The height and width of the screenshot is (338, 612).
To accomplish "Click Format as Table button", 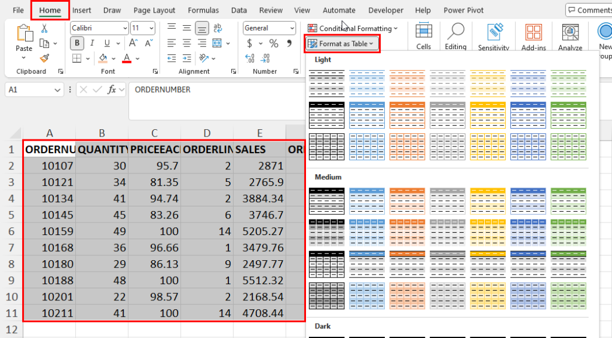I will click(341, 44).
